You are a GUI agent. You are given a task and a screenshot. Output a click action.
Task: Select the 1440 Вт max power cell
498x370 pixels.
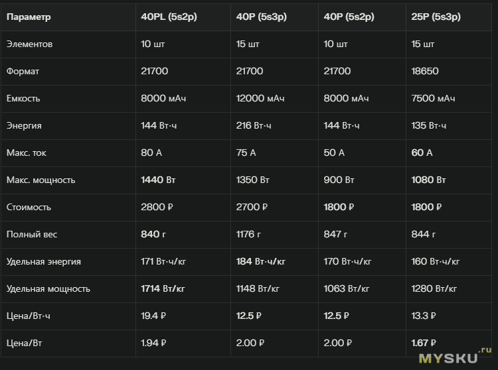(157, 180)
